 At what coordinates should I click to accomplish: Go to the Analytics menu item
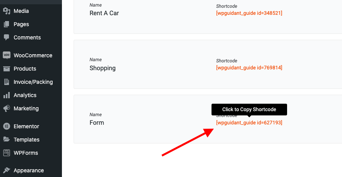point(25,95)
